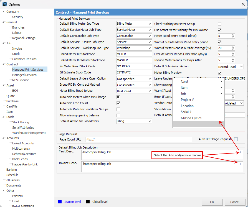The width and height of the screenshot is (248, 207).
Task: Click the OK button
Action: pyautogui.click(x=212, y=202)
